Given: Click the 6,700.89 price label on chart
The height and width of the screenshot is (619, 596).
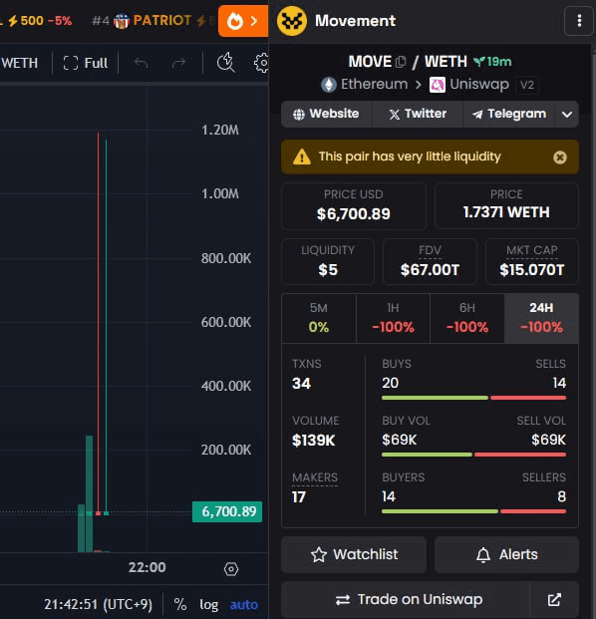Looking at the screenshot, I should coord(227,511).
